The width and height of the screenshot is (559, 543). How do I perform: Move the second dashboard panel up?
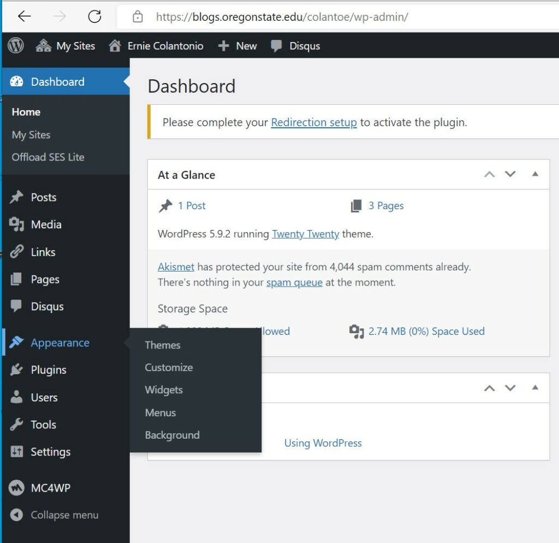tap(490, 388)
